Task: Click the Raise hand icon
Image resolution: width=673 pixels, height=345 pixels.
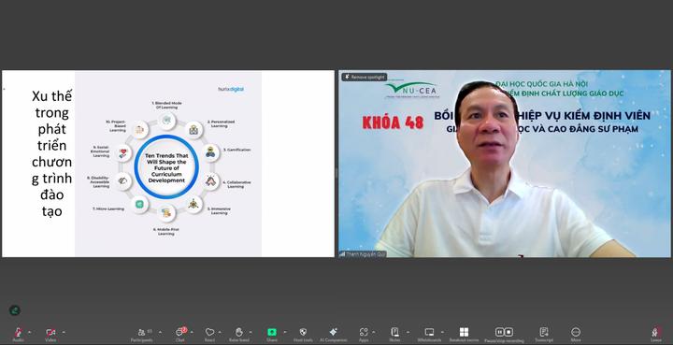Action: (239, 332)
